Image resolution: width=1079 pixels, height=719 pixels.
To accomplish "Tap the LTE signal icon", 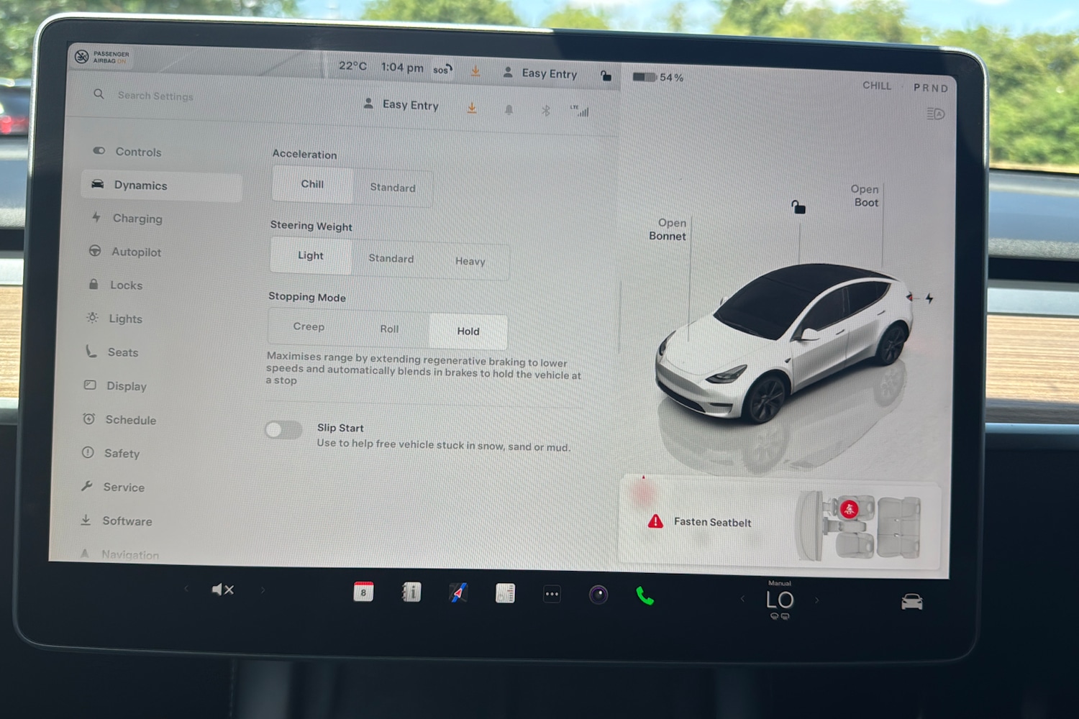I will (580, 111).
